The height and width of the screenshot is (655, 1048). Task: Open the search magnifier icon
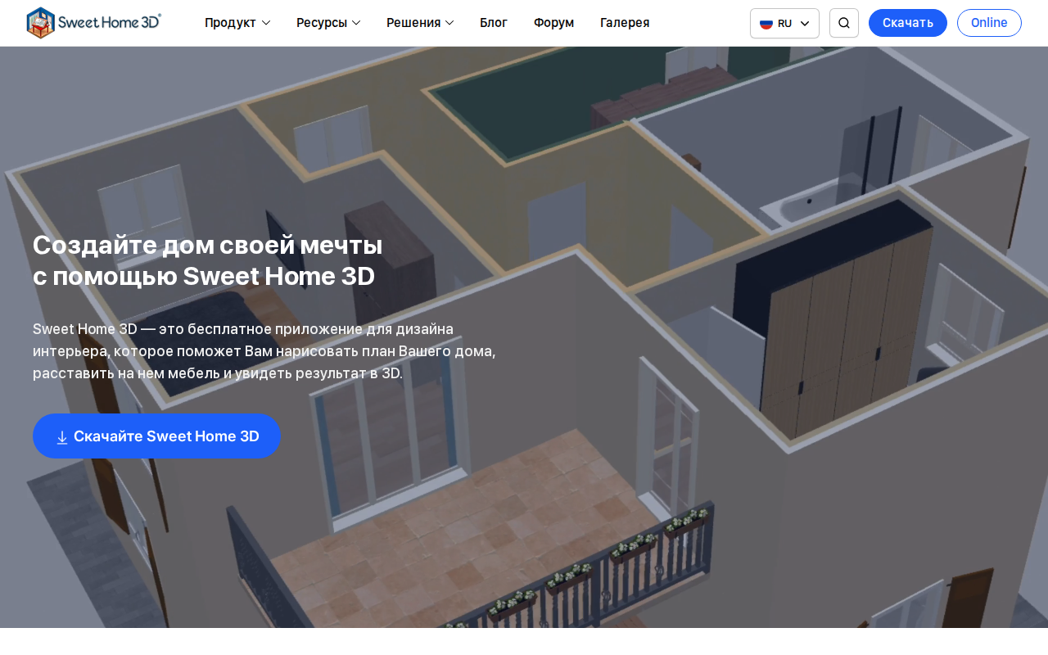844,23
